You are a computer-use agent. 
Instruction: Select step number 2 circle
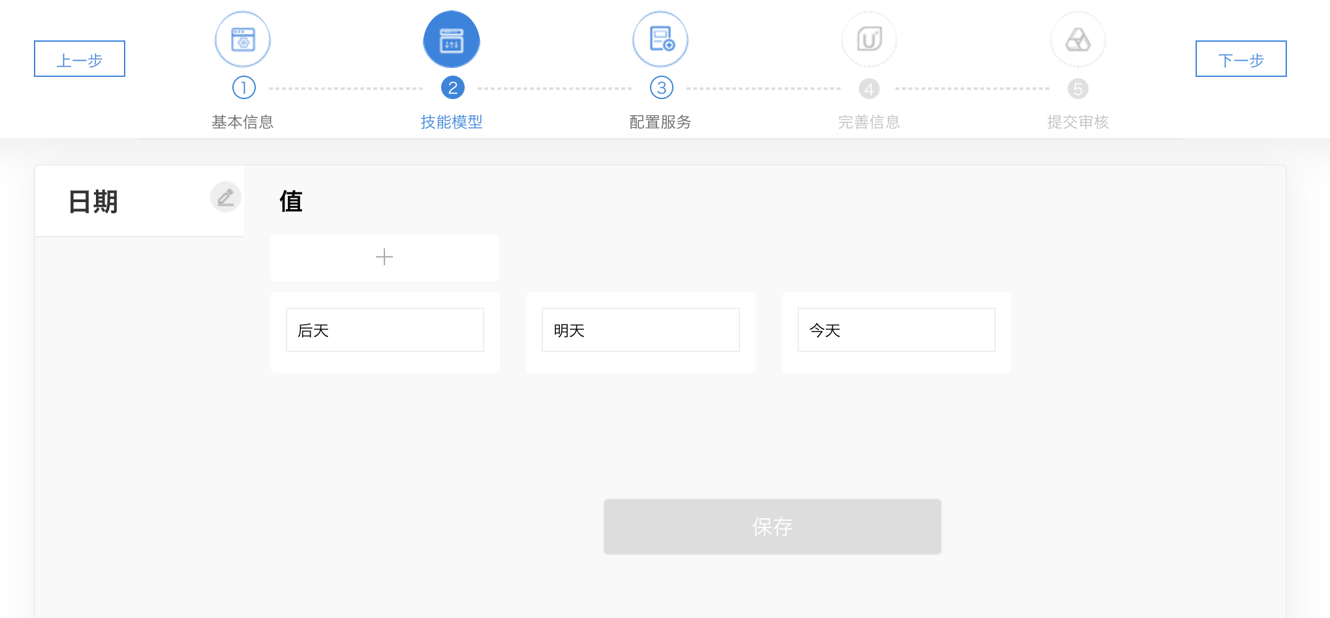click(x=452, y=88)
